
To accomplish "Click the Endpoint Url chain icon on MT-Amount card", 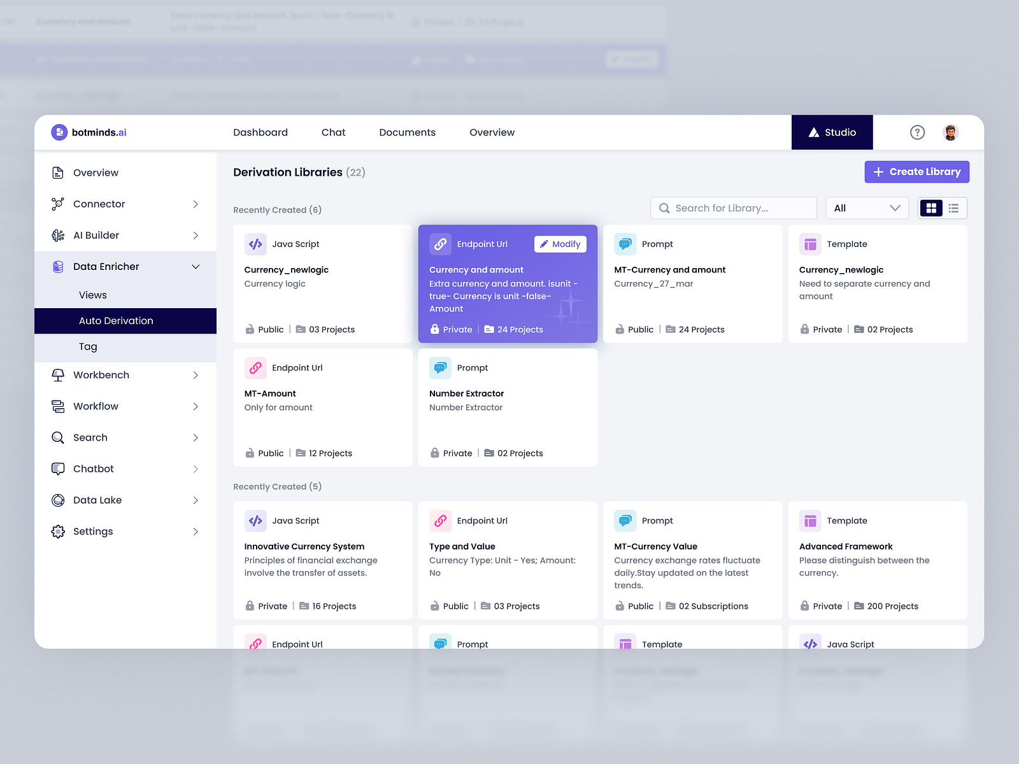I will coord(255,367).
